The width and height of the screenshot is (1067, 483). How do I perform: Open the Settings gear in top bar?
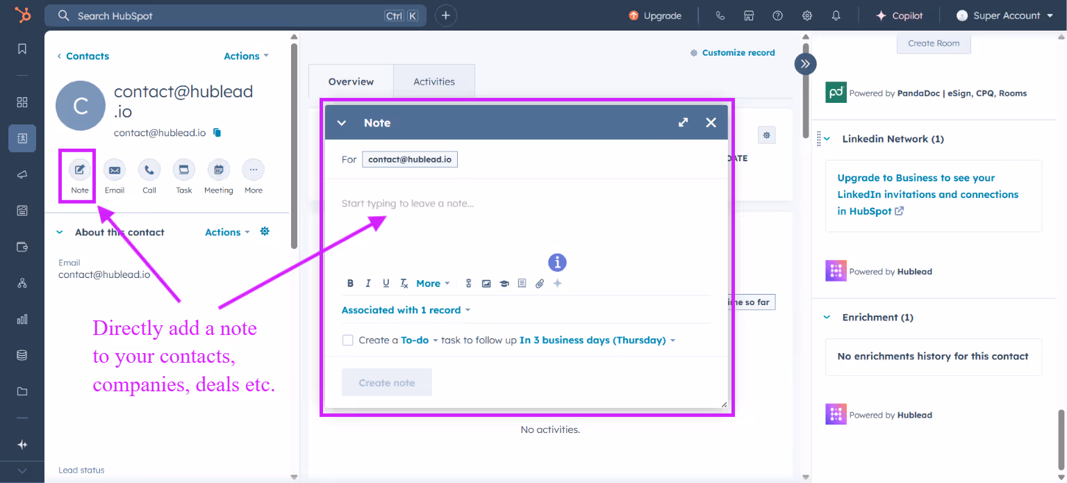[807, 15]
